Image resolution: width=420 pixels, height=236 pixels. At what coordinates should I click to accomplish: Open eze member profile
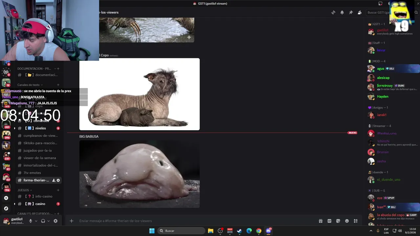(392, 198)
